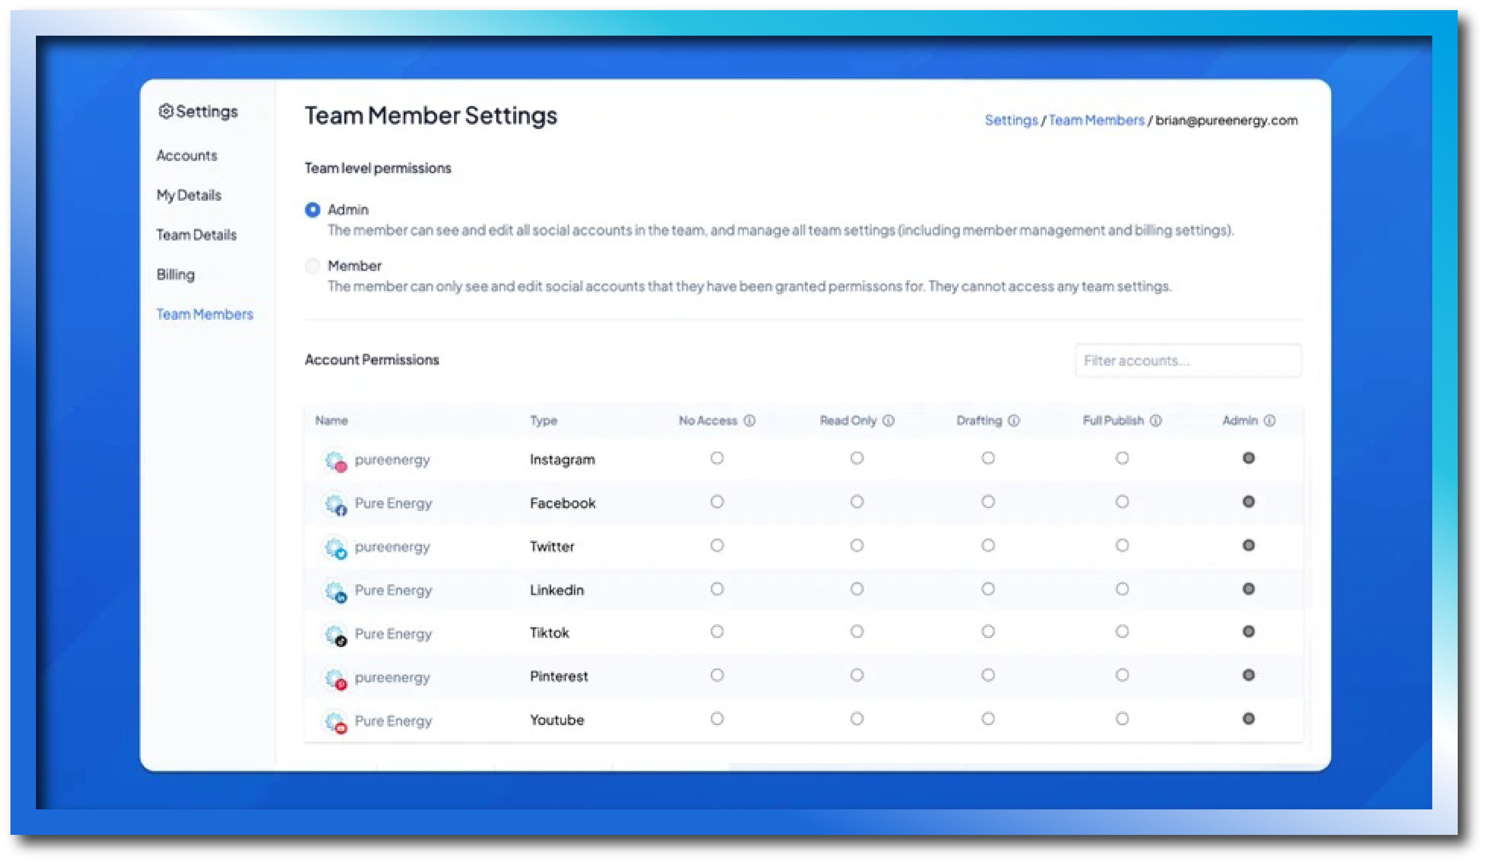Set Twitter account to Read Only
This screenshot has width=1486, height=863.
point(857,545)
